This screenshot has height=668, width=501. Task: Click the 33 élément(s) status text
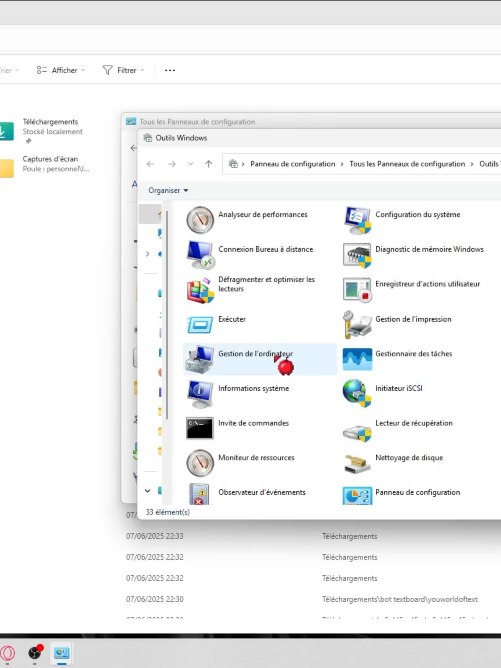(x=168, y=512)
